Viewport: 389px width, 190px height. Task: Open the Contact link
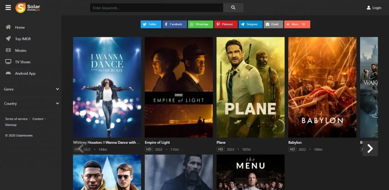pos(38,119)
